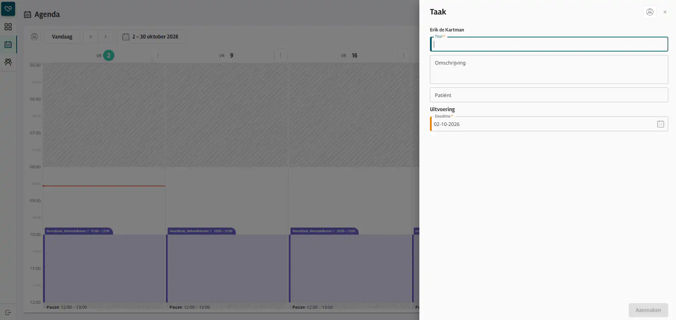676x320 pixels.
Task: Click the heart logo in sidebar
Action: pos(8,9)
